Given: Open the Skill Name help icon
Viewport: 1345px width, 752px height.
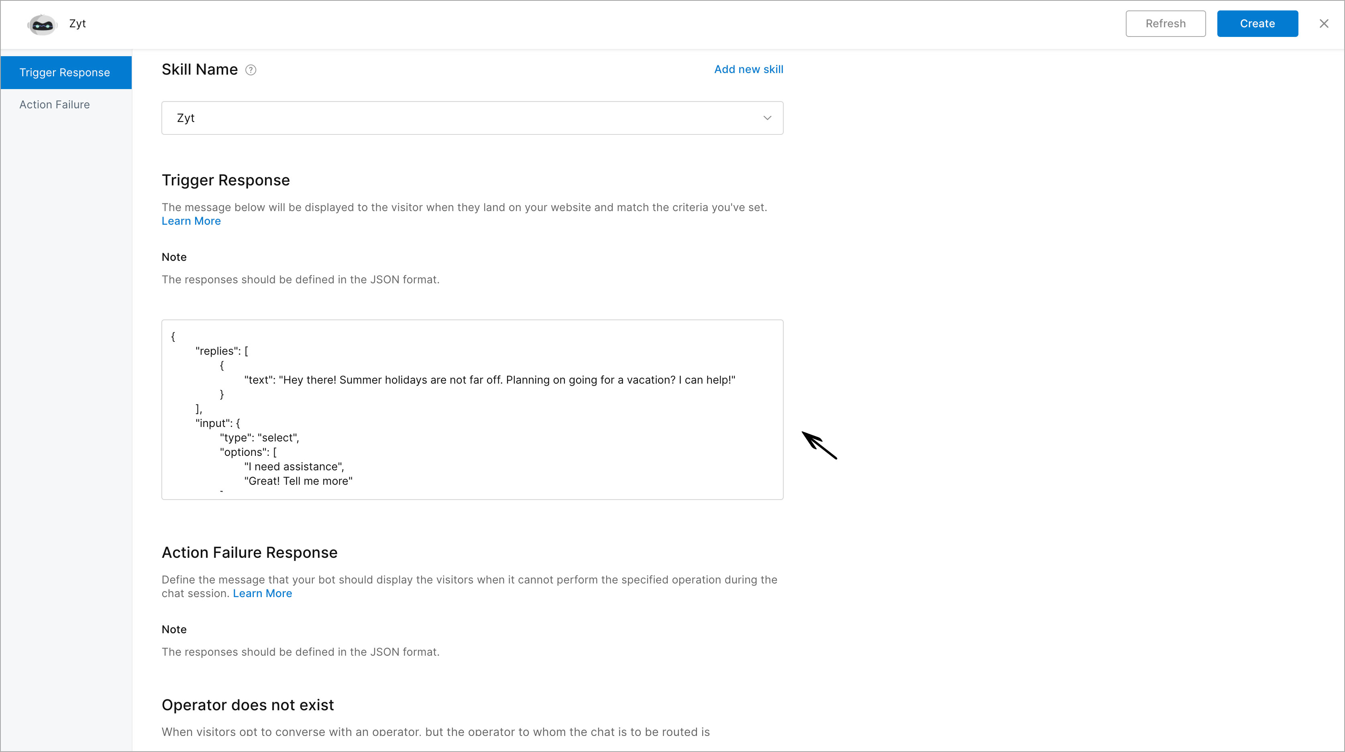Looking at the screenshot, I should pos(251,70).
